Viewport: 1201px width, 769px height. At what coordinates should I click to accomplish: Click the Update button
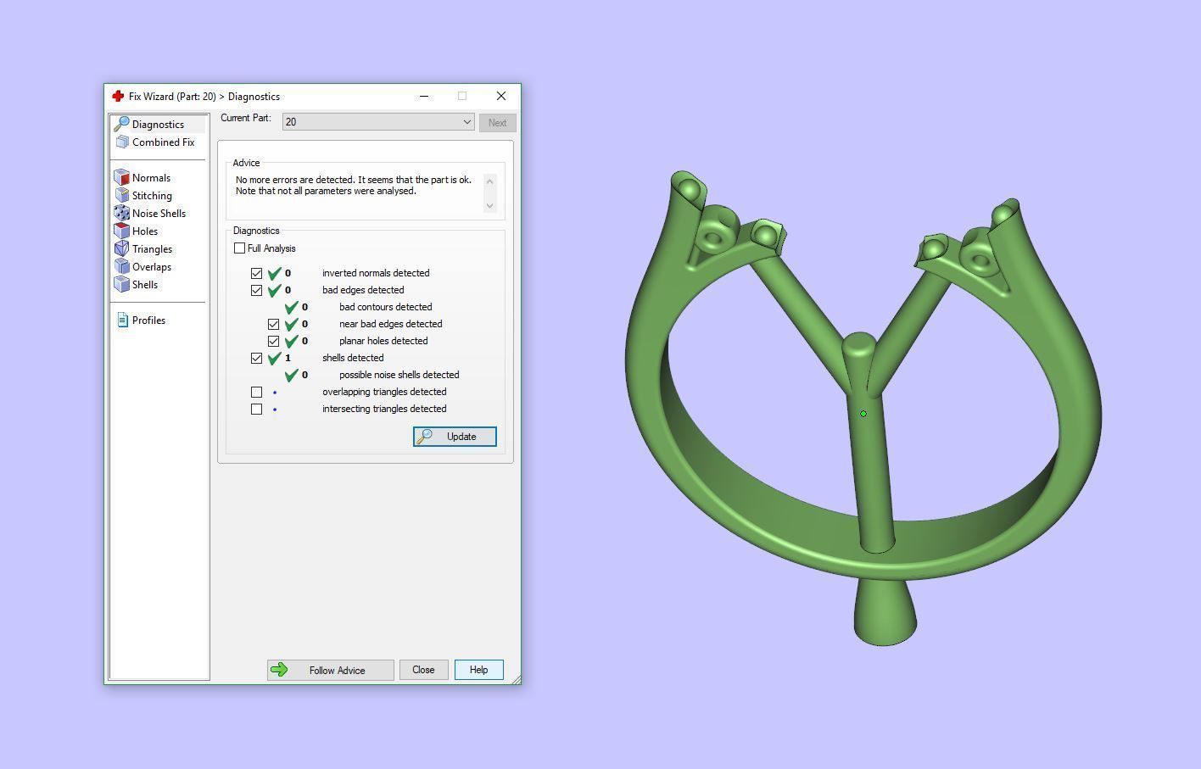click(455, 437)
